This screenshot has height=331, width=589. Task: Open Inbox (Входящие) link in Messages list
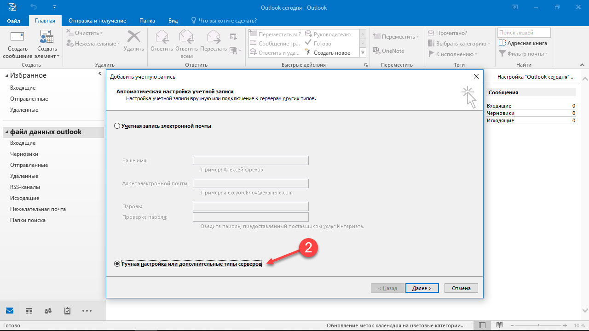click(x=499, y=106)
